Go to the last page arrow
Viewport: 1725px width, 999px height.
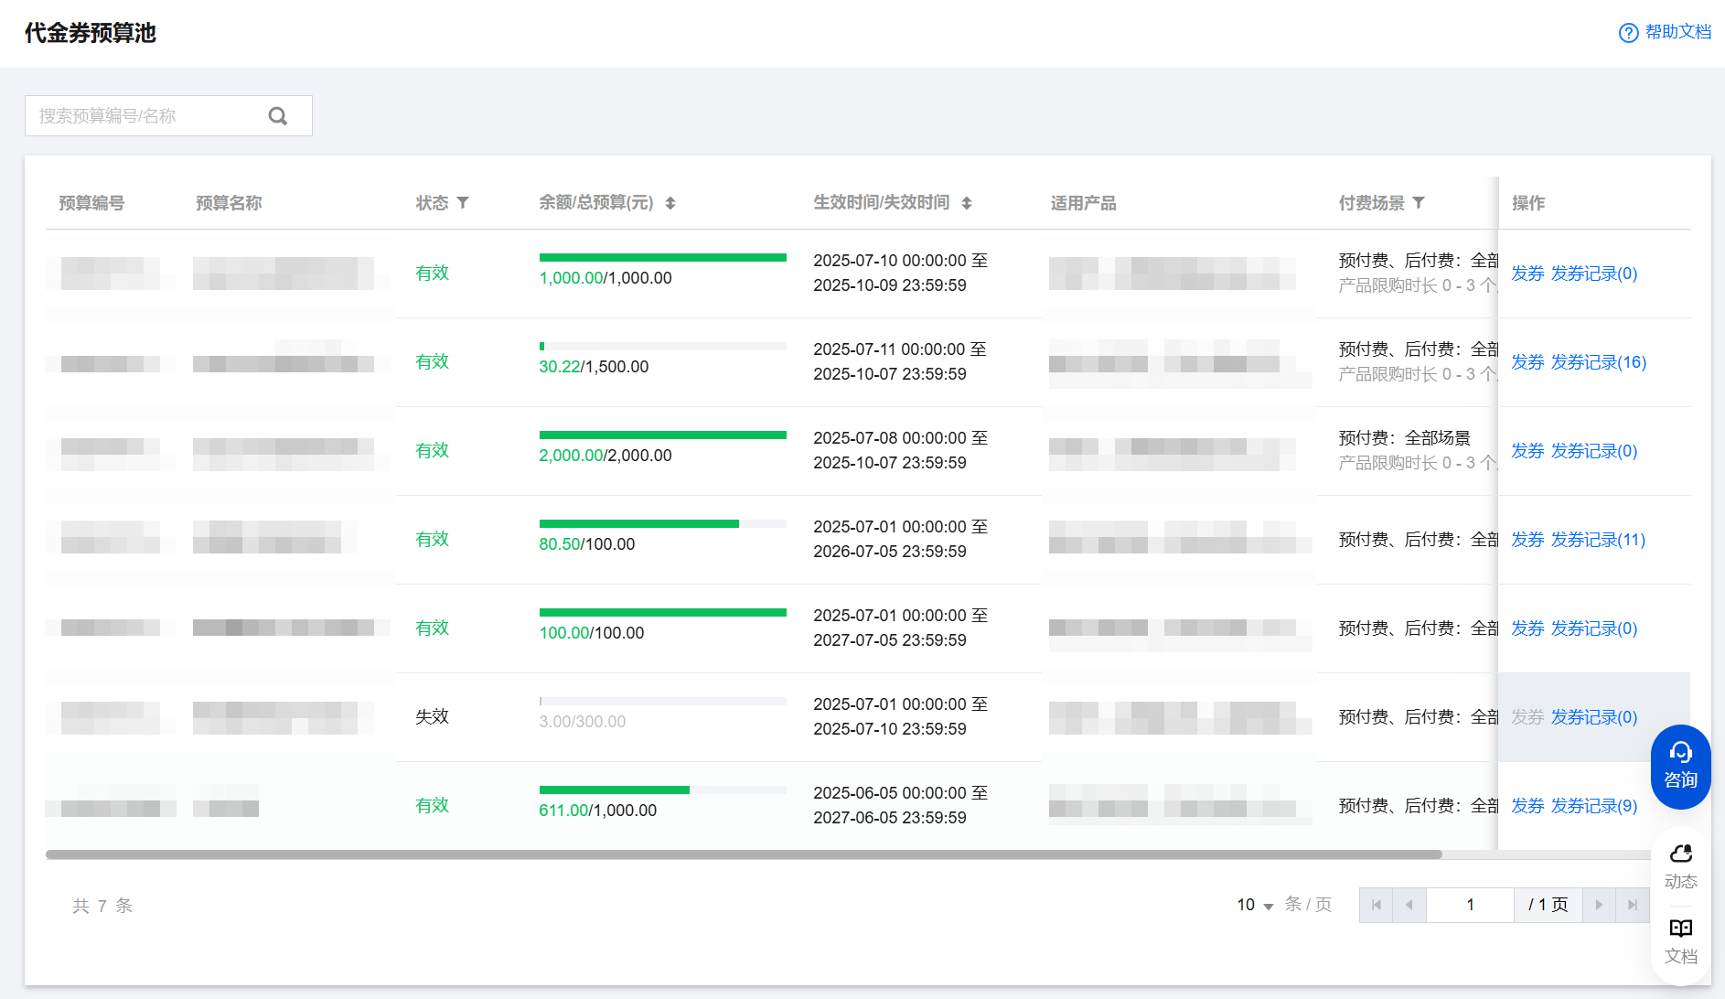tap(1633, 905)
